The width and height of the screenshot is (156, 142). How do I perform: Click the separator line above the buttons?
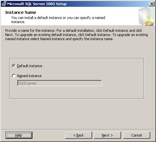coord(78,129)
